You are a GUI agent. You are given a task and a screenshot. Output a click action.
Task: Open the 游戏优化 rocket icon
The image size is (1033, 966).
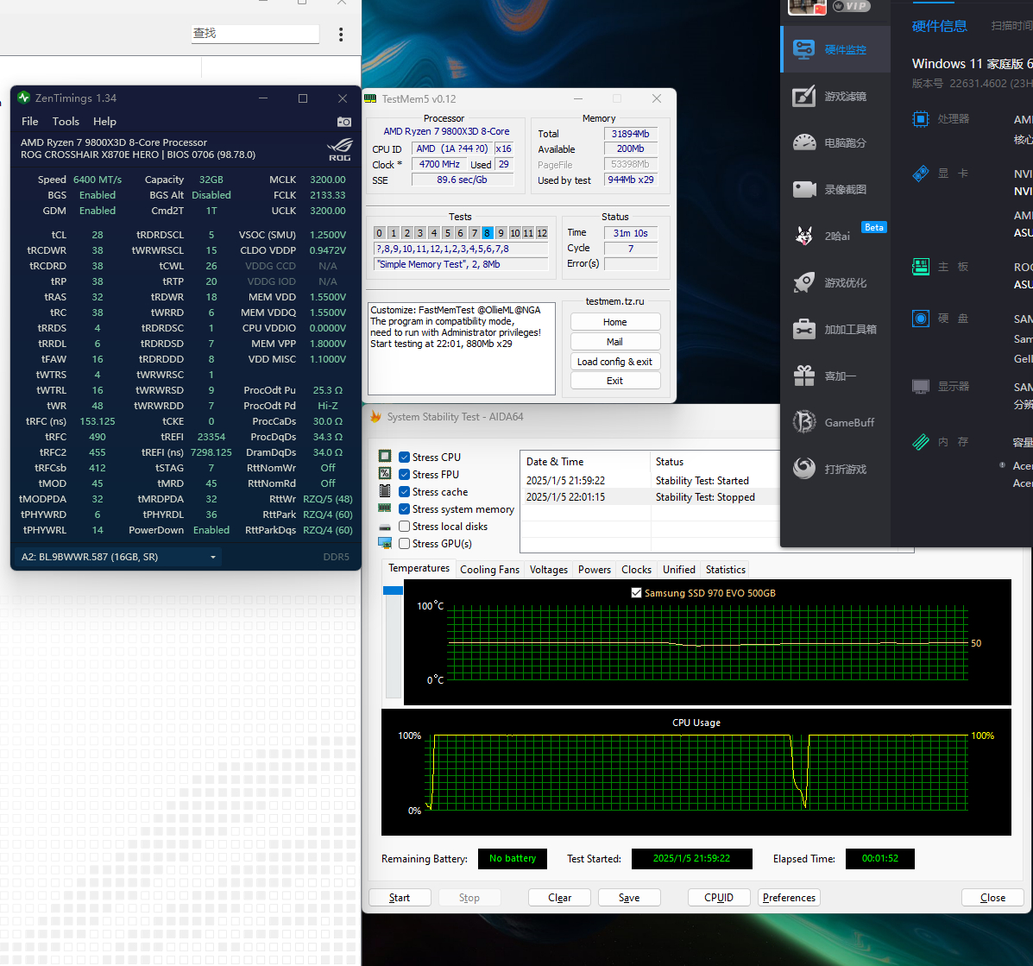coord(803,282)
